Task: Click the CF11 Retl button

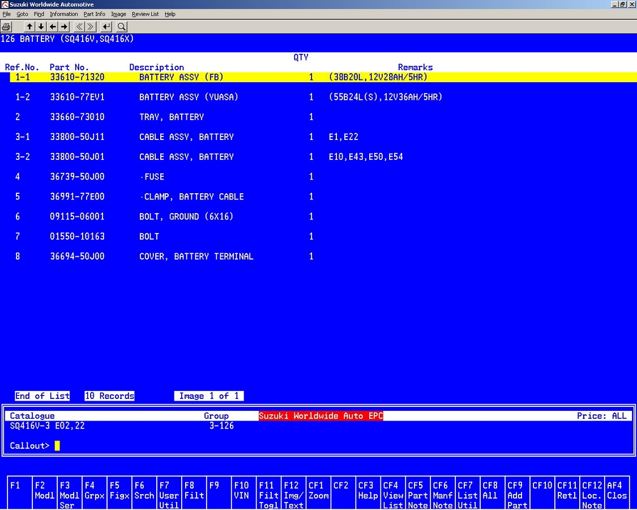Action: pos(567,492)
